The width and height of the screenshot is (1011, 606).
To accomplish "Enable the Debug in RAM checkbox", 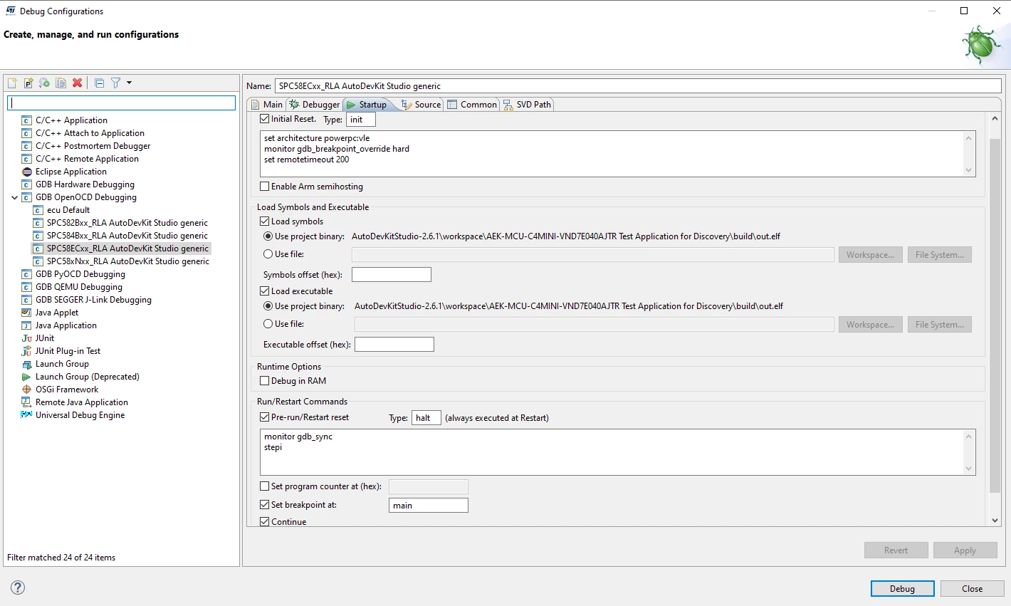I will pos(265,381).
